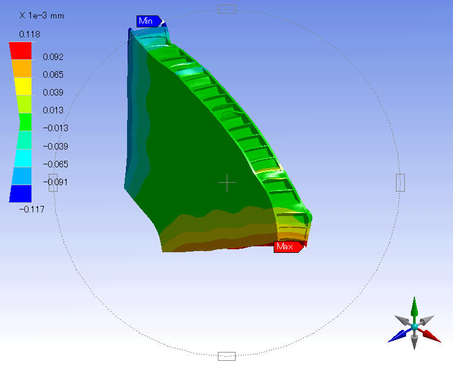
Task: Select the orange legend color band
Action: tap(21, 69)
